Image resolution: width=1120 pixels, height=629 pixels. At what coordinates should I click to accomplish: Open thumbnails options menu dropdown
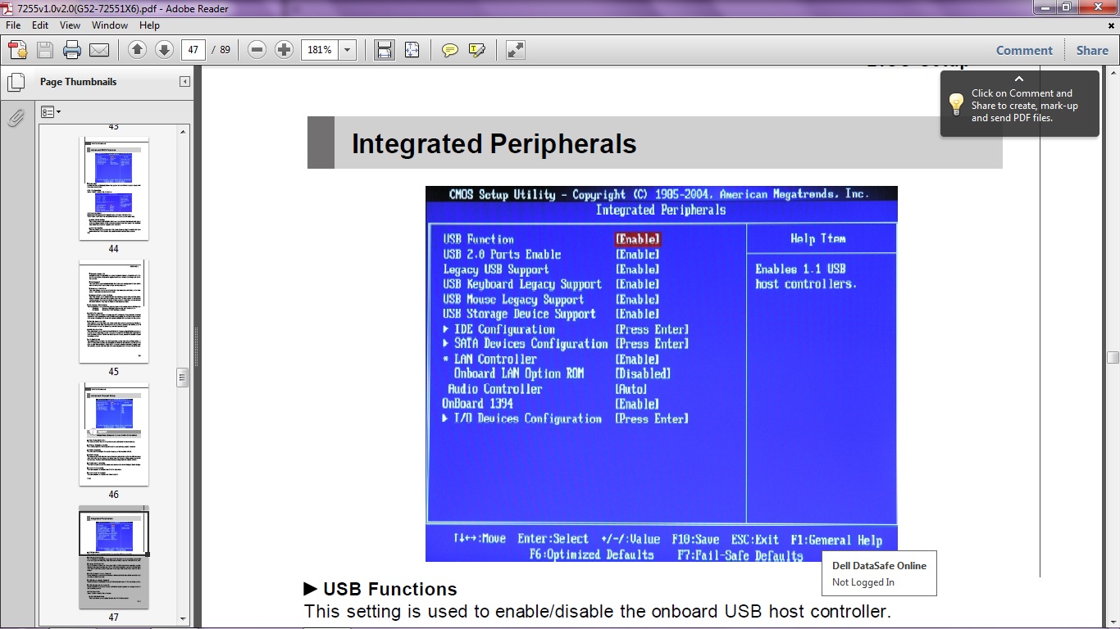[51, 112]
